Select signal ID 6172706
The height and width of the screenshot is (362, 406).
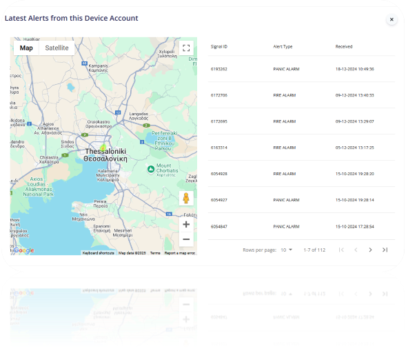219,95
